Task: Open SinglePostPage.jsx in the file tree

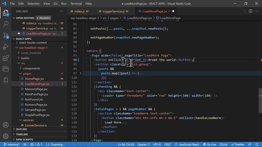Action: 37,115
